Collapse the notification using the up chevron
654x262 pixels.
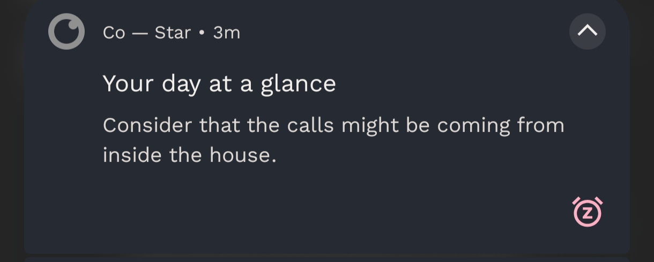click(x=588, y=32)
